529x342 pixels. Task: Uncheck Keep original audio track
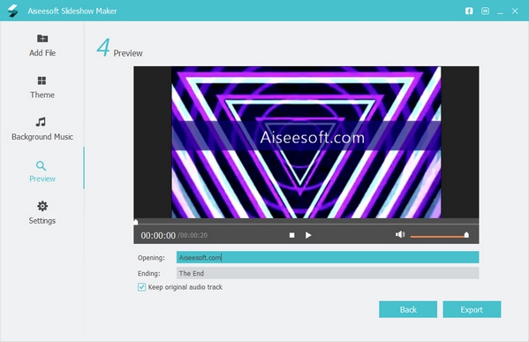pos(141,287)
